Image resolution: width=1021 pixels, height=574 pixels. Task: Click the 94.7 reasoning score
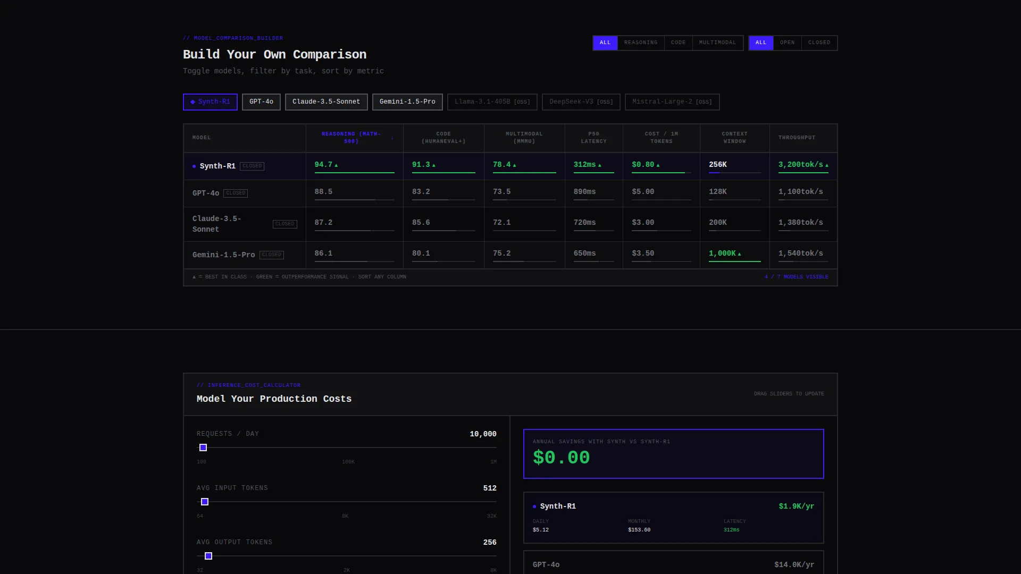pyautogui.click(x=323, y=165)
